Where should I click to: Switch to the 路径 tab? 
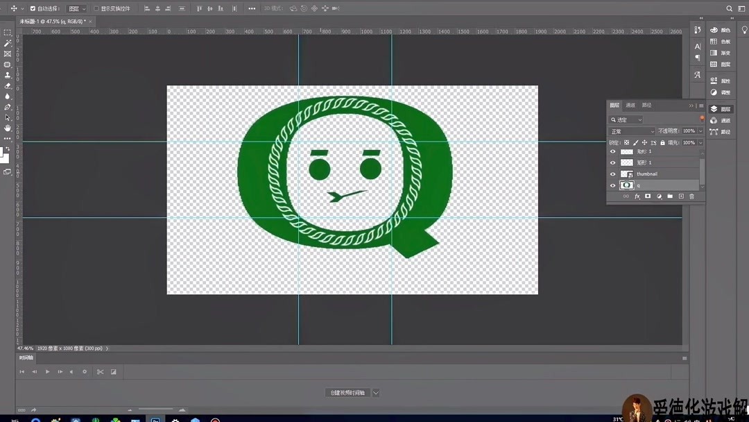tap(646, 105)
